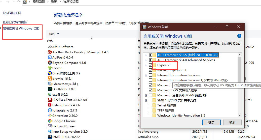Open help via blue question mark icon
This screenshot has width=261, height=140.
pos(239,36)
